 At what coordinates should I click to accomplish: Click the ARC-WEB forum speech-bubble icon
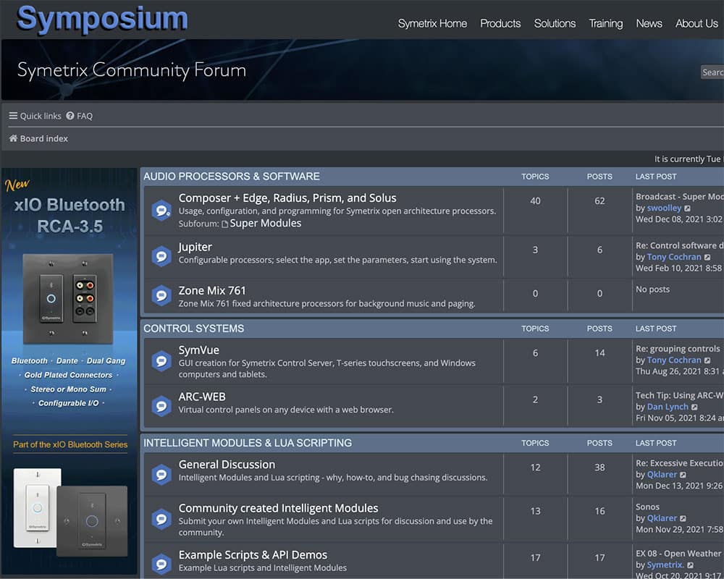(x=161, y=406)
